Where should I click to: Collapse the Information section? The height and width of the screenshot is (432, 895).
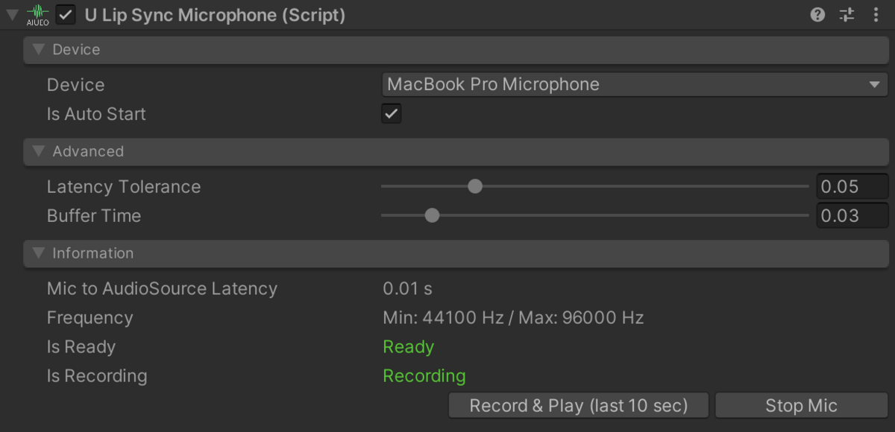tap(39, 253)
